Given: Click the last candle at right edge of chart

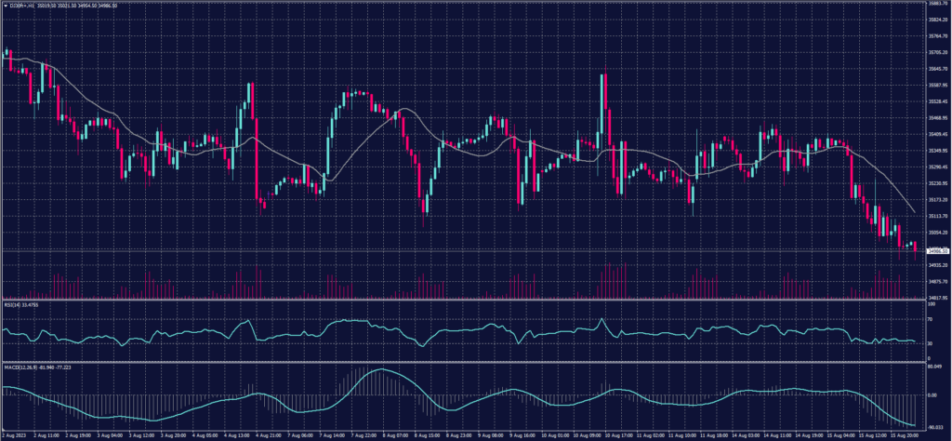Looking at the screenshot, I should pyautogui.click(x=916, y=247).
